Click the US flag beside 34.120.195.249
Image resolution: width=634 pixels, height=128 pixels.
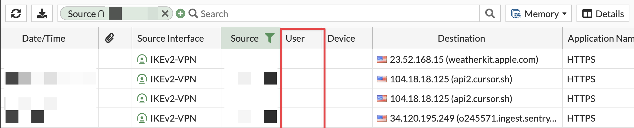click(382, 118)
